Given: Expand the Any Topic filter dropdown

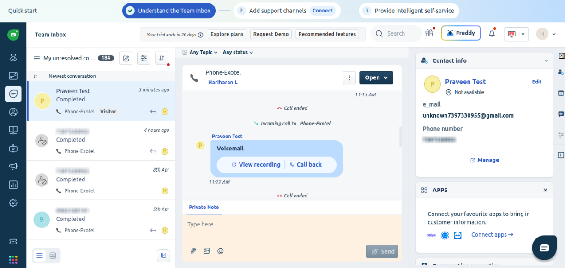Looking at the screenshot, I should click(x=201, y=53).
